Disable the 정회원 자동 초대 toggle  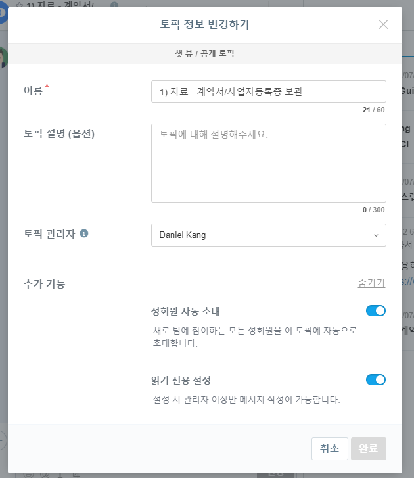pos(375,311)
